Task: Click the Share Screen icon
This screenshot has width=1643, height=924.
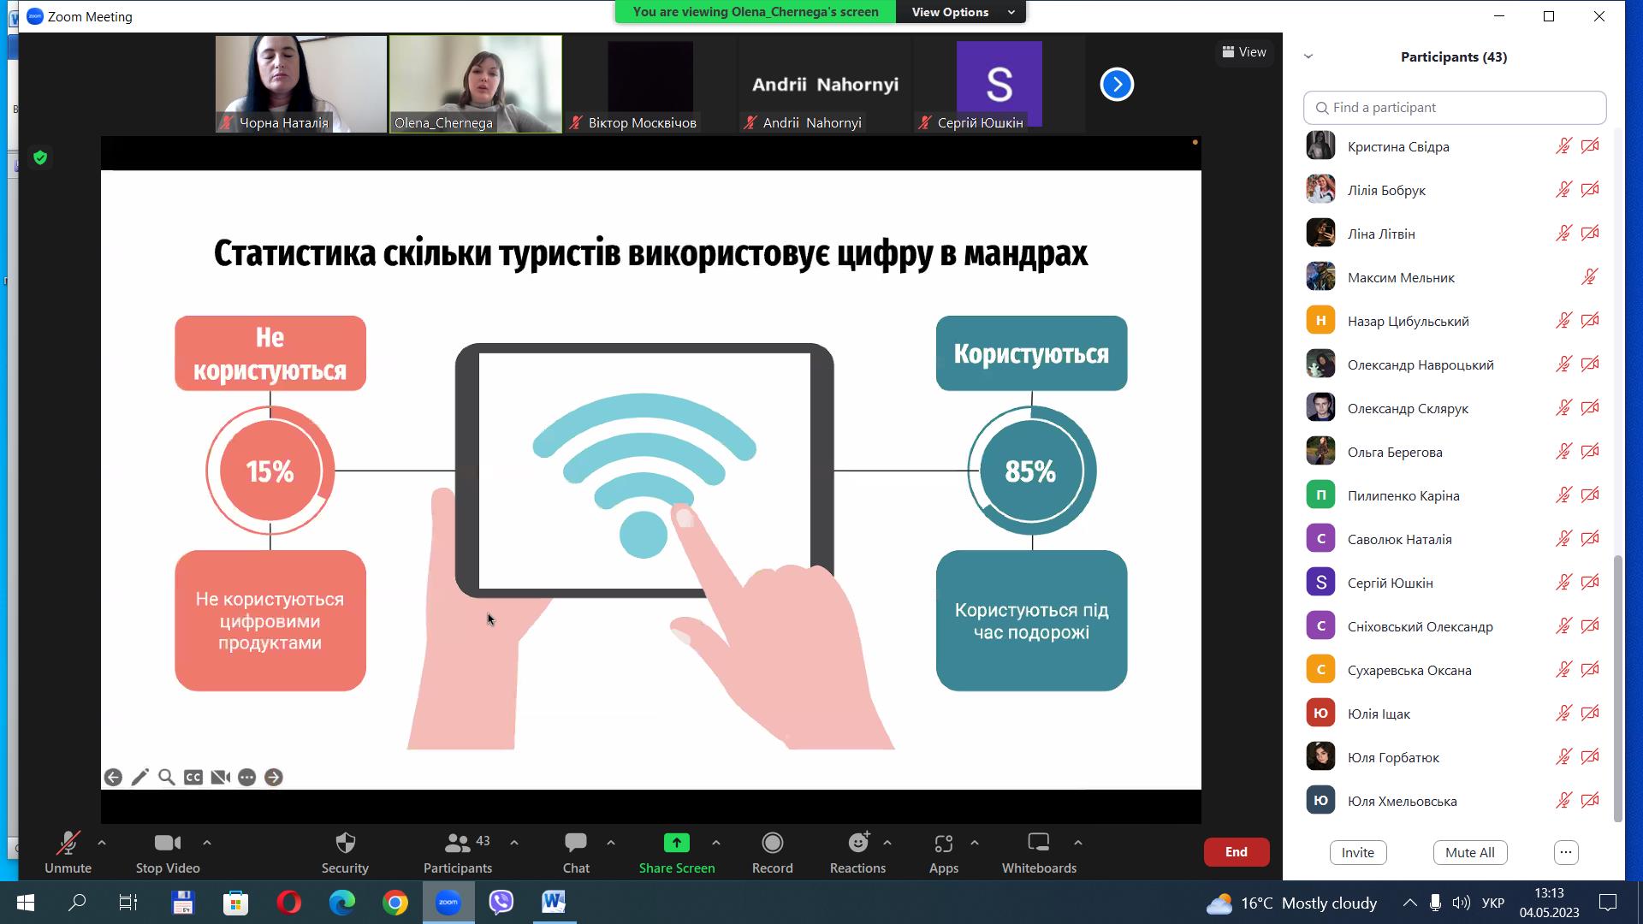Action: click(x=676, y=844)
